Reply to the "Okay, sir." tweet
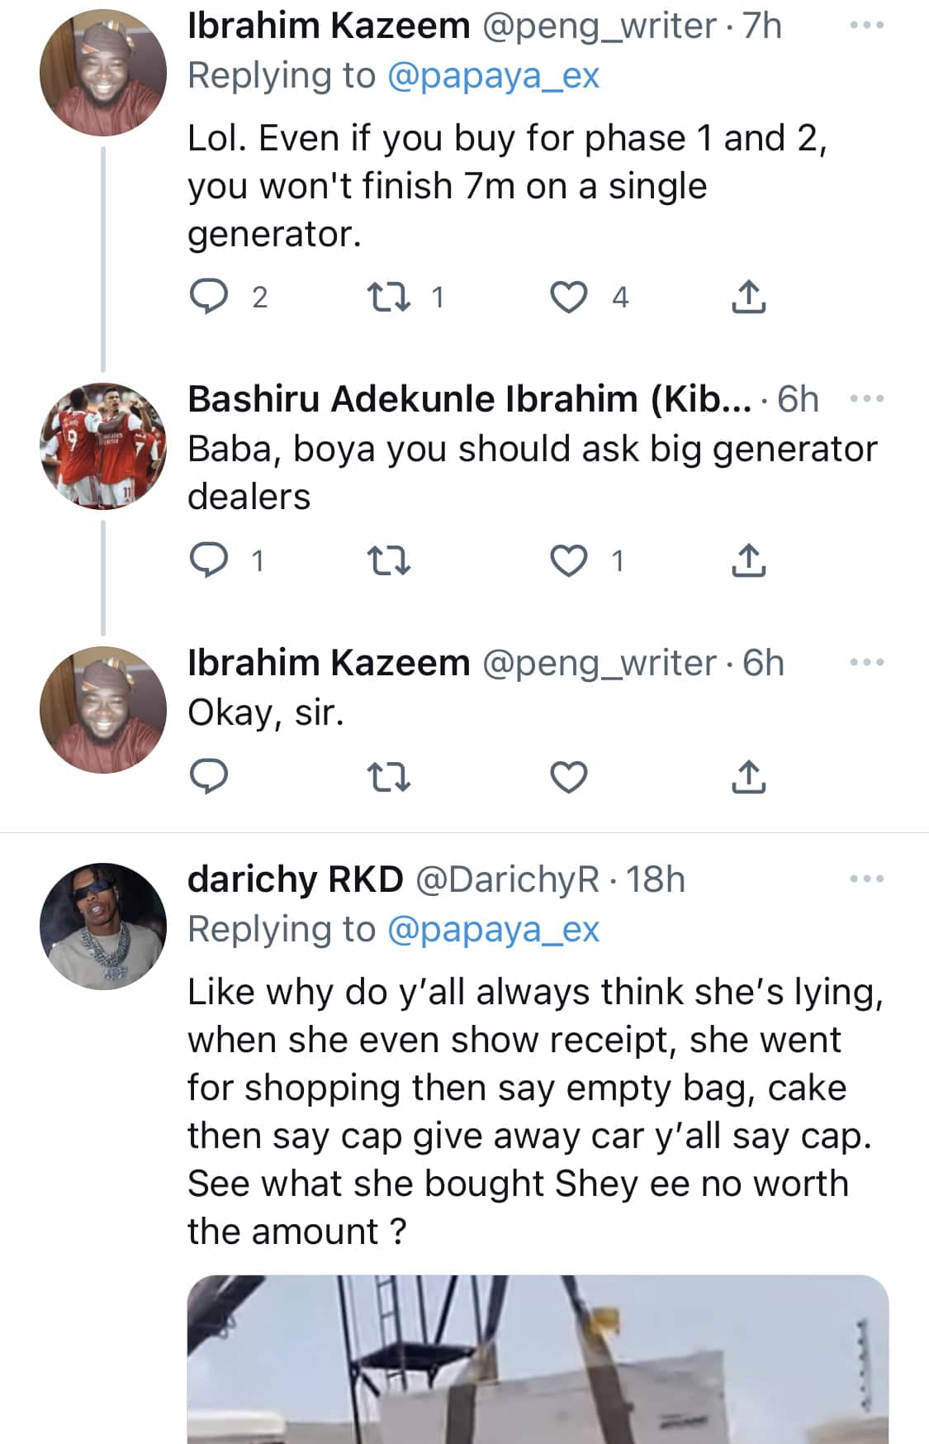The image size is (929, 1444). pyautogui.click(x=209, y=777)
